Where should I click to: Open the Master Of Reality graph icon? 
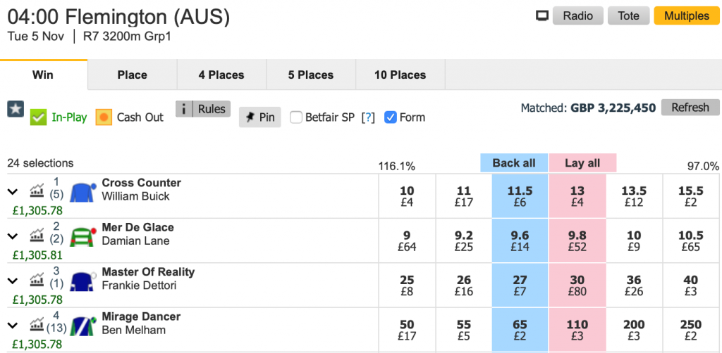click(x=37, y=278)
